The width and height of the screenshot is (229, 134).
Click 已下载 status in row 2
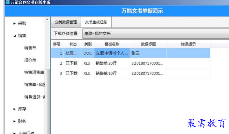click(73, 63)
